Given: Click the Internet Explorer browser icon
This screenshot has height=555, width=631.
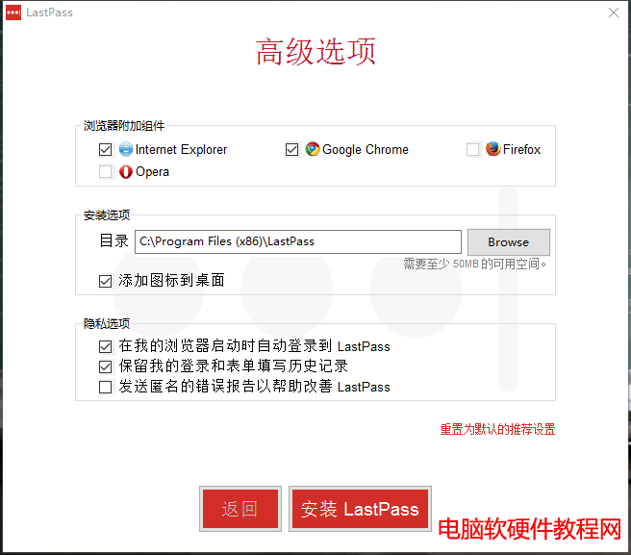Looking at the screenshot, I should 126,149.
